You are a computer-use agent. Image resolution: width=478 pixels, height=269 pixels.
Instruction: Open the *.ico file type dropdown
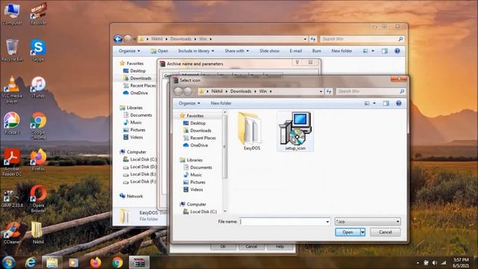pyautogui.click(x=367, y=221)
